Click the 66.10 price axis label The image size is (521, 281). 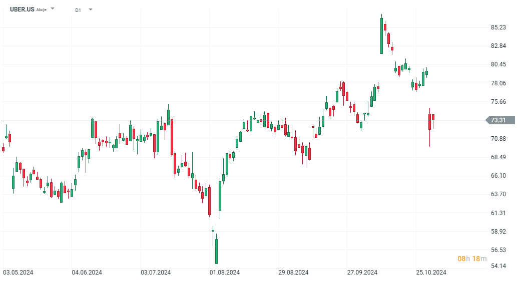click(x=498, y=176)
